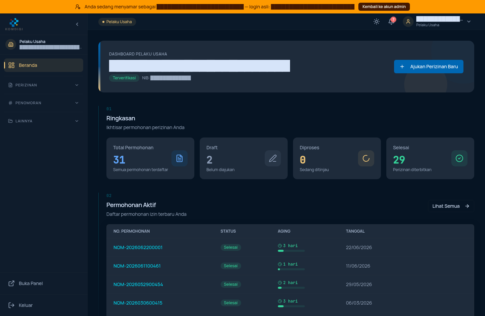Expand the LAINNYA menu section
Screen dimensions: 485x316
[43, 121]
